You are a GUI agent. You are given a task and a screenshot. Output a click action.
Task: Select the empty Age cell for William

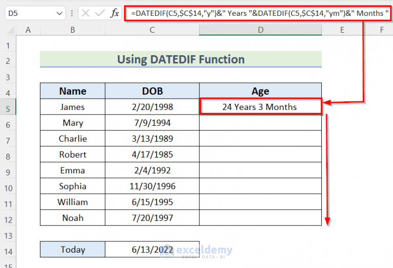tap(260, 202)
